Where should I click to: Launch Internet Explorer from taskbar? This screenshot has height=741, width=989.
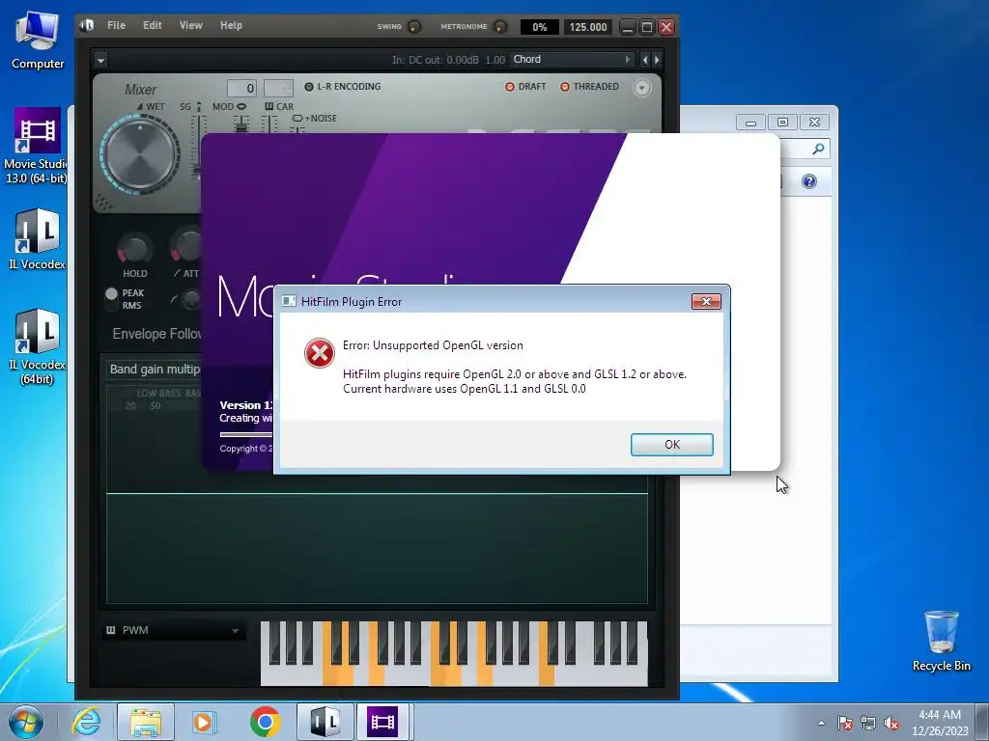pos(86,722)
